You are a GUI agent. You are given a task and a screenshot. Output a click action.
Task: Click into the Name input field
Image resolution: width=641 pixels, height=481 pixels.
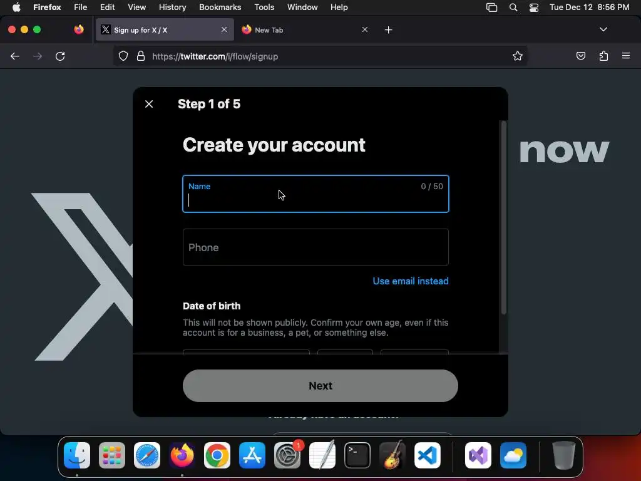tap(315, 194)
